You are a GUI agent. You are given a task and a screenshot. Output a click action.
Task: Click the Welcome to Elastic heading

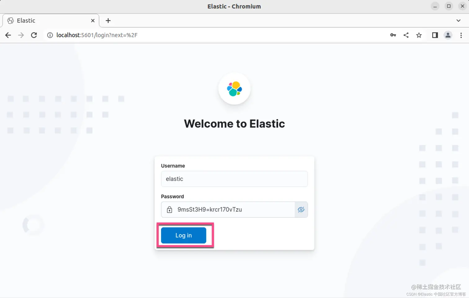[234, 124]
